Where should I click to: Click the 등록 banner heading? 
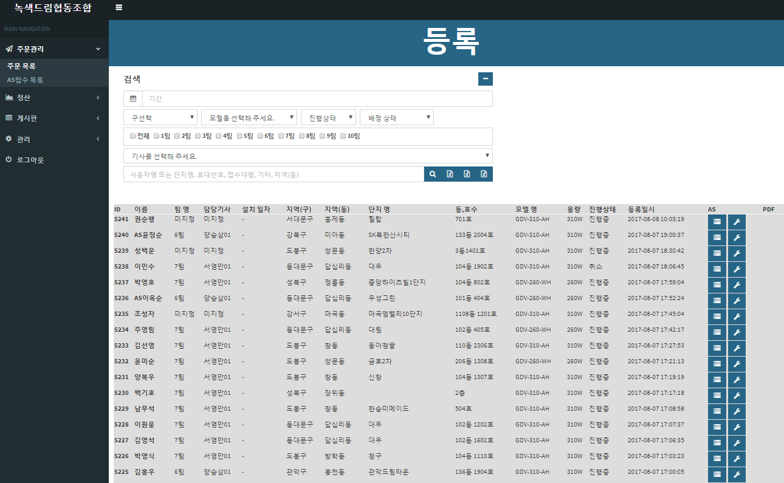451,43
